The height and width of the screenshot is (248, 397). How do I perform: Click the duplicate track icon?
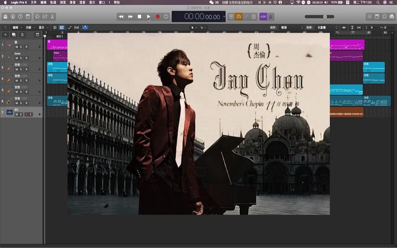pos(14,35)
